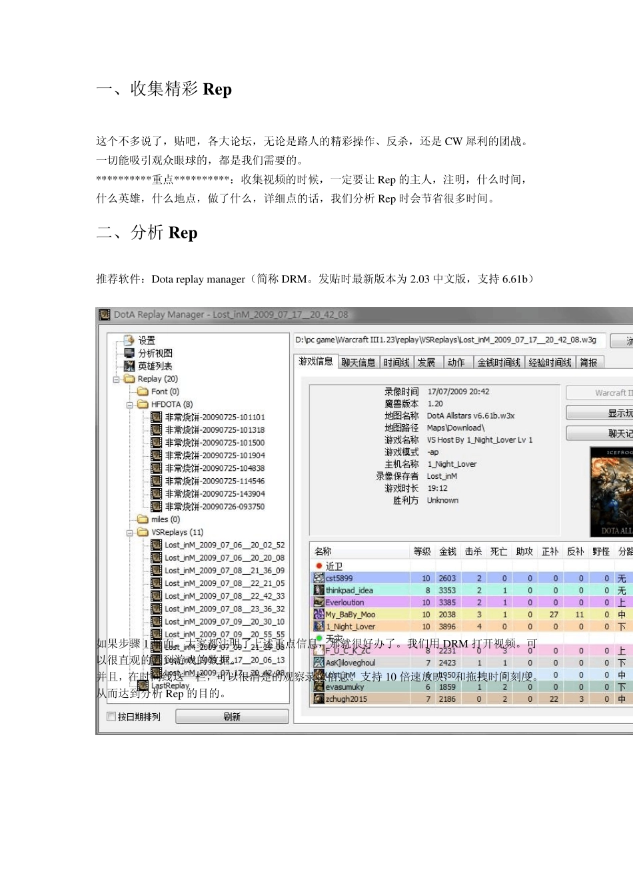
Task: Click replay film icon for Lost_inM_2009_07_06__20_02_52
Action: pyautogui.click(x=157, y=545)
